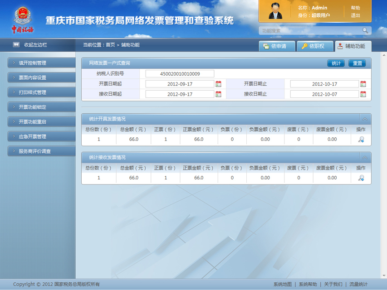Click the 重置 button
This screenshot has width=387, height=290.
[357, 63]
